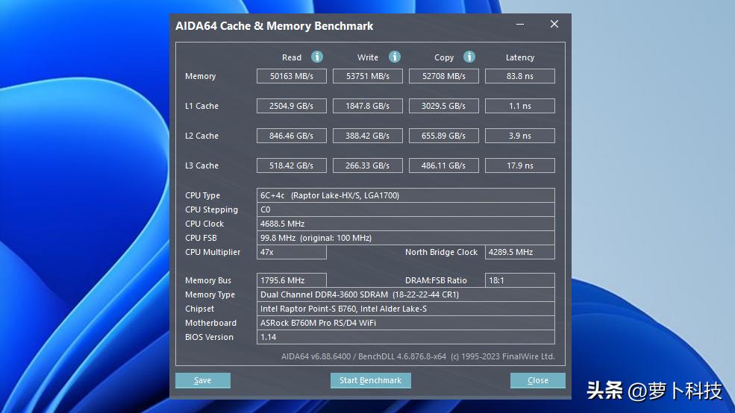The image size is (735, 413).
Task: Click the Read column header
Action: click(x=292, y=57)
